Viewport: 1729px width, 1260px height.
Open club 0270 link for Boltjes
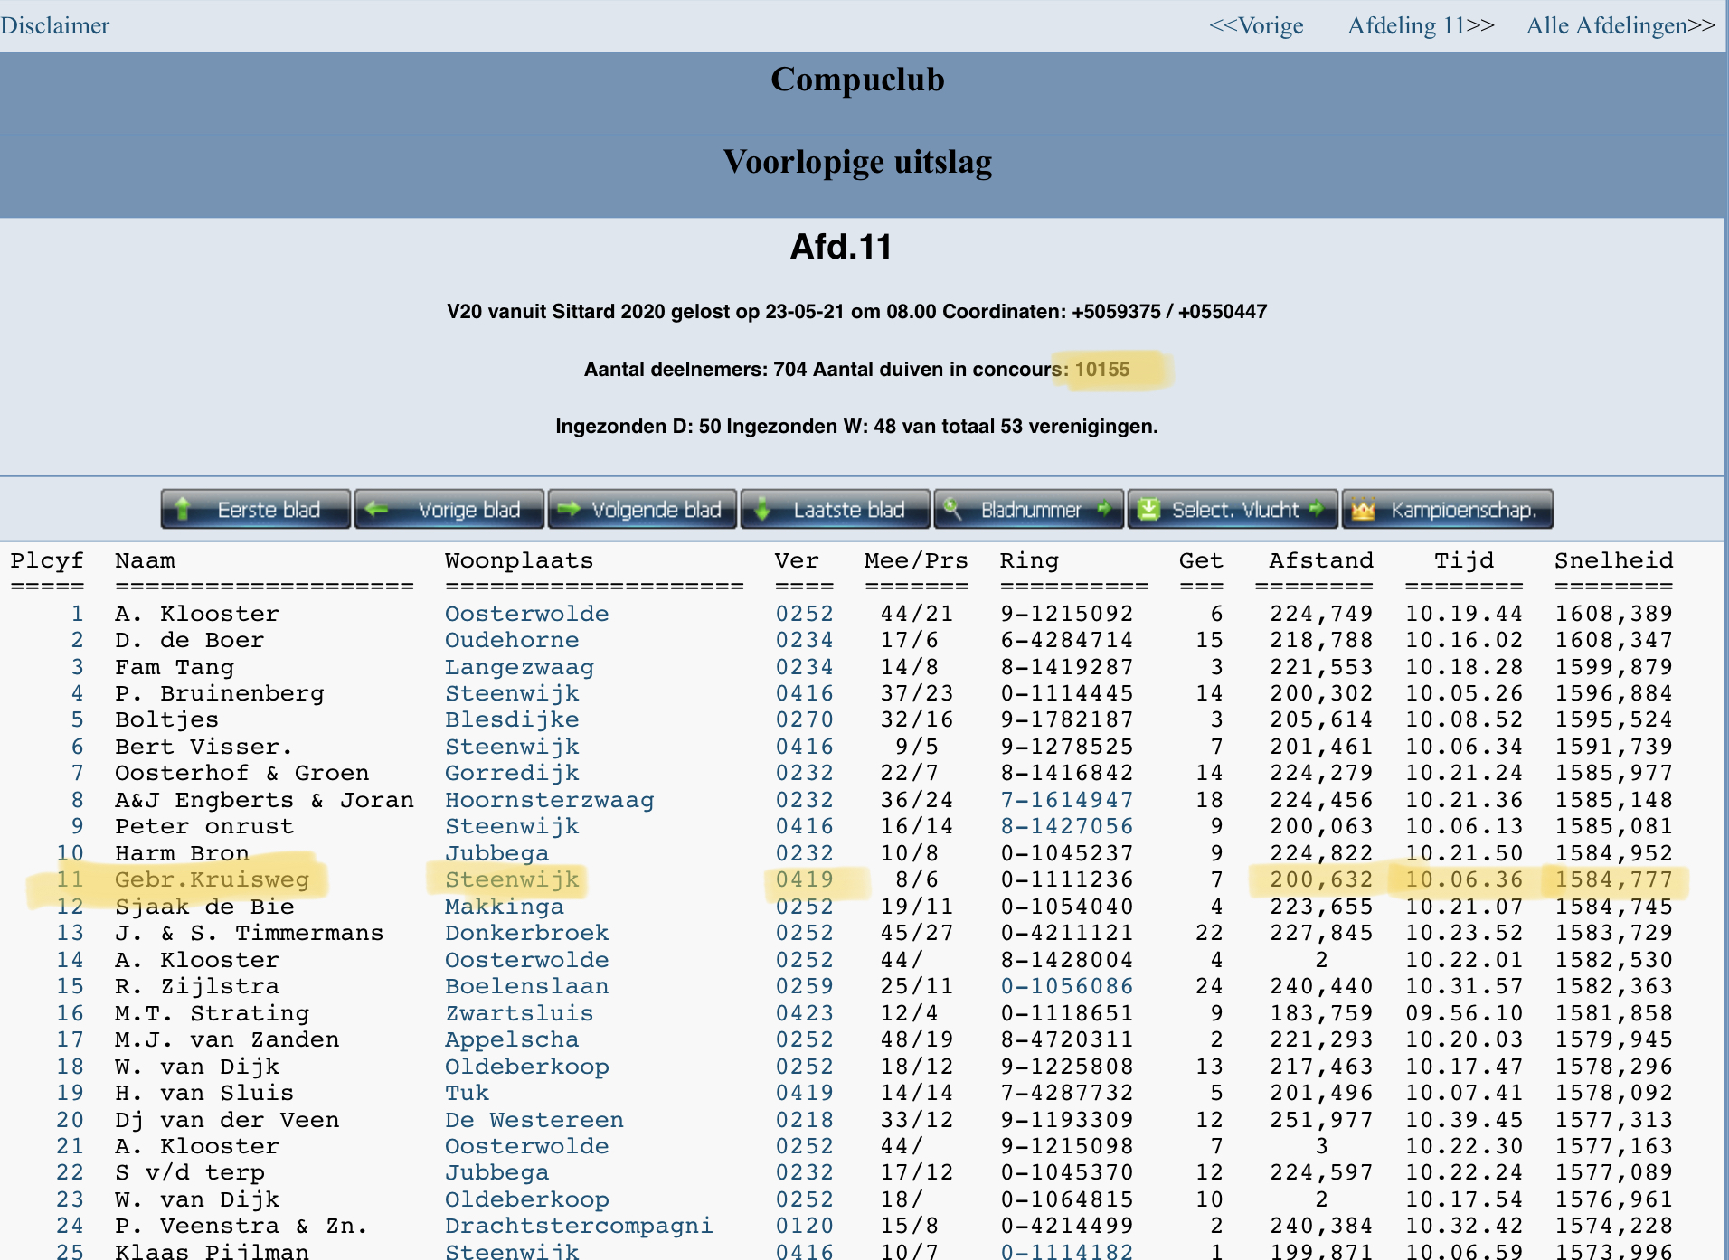click(804, 719)
